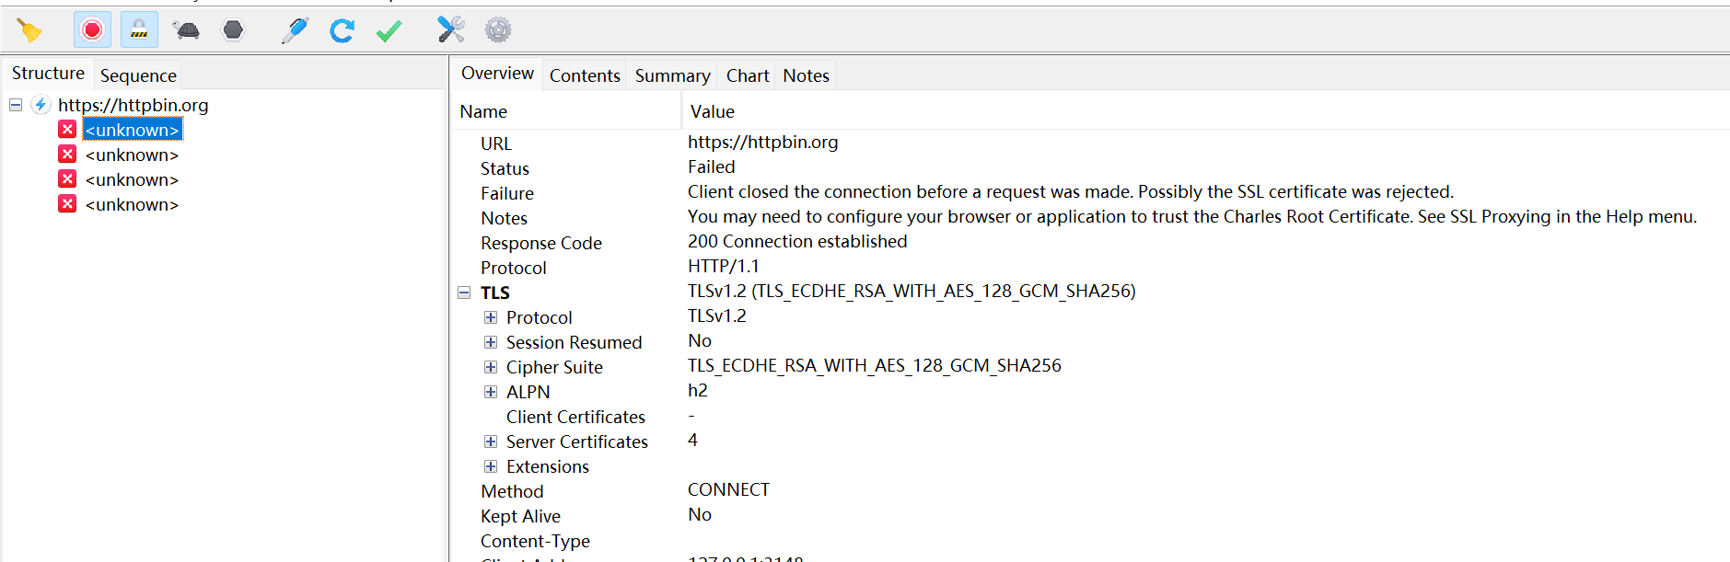Clear the session with the broom icon

tap(29, 30)
